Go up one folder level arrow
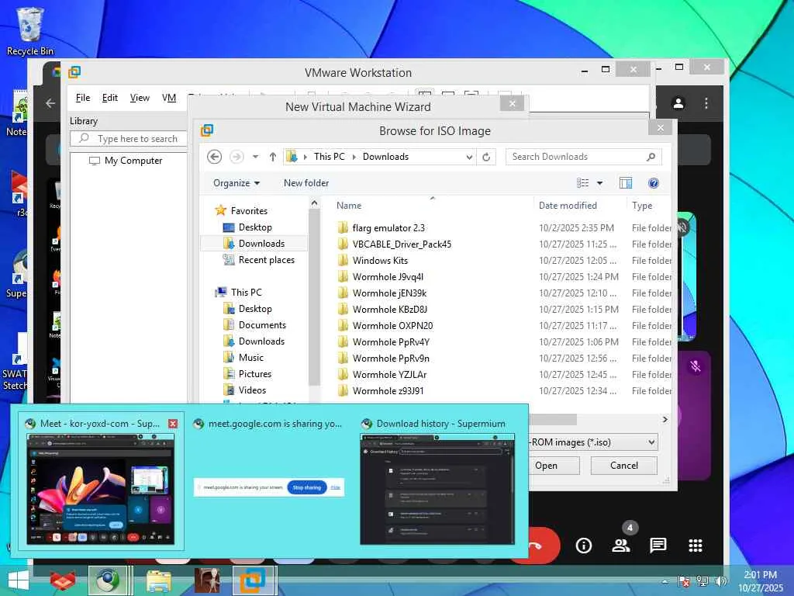The image size is (794, 596). 273,157
